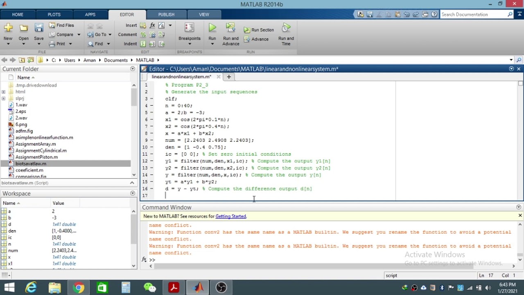
Task: Add new editor tab with plus
Action: click(229, 77)
